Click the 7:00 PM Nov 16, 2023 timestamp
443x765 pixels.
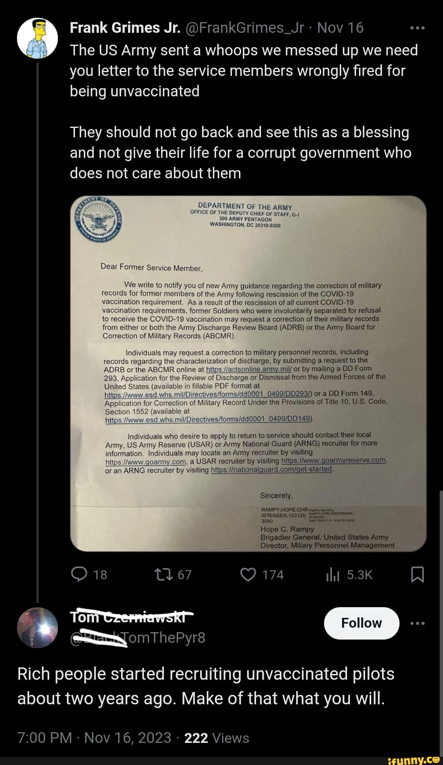click(x=94, y=738)
